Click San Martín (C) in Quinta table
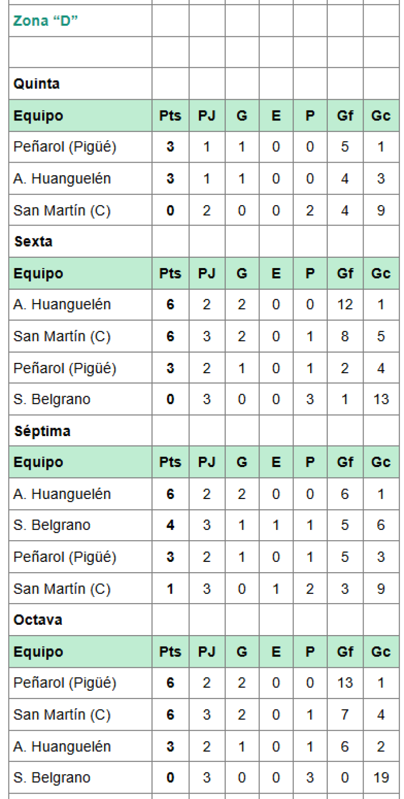 click(x=62, y=210)
